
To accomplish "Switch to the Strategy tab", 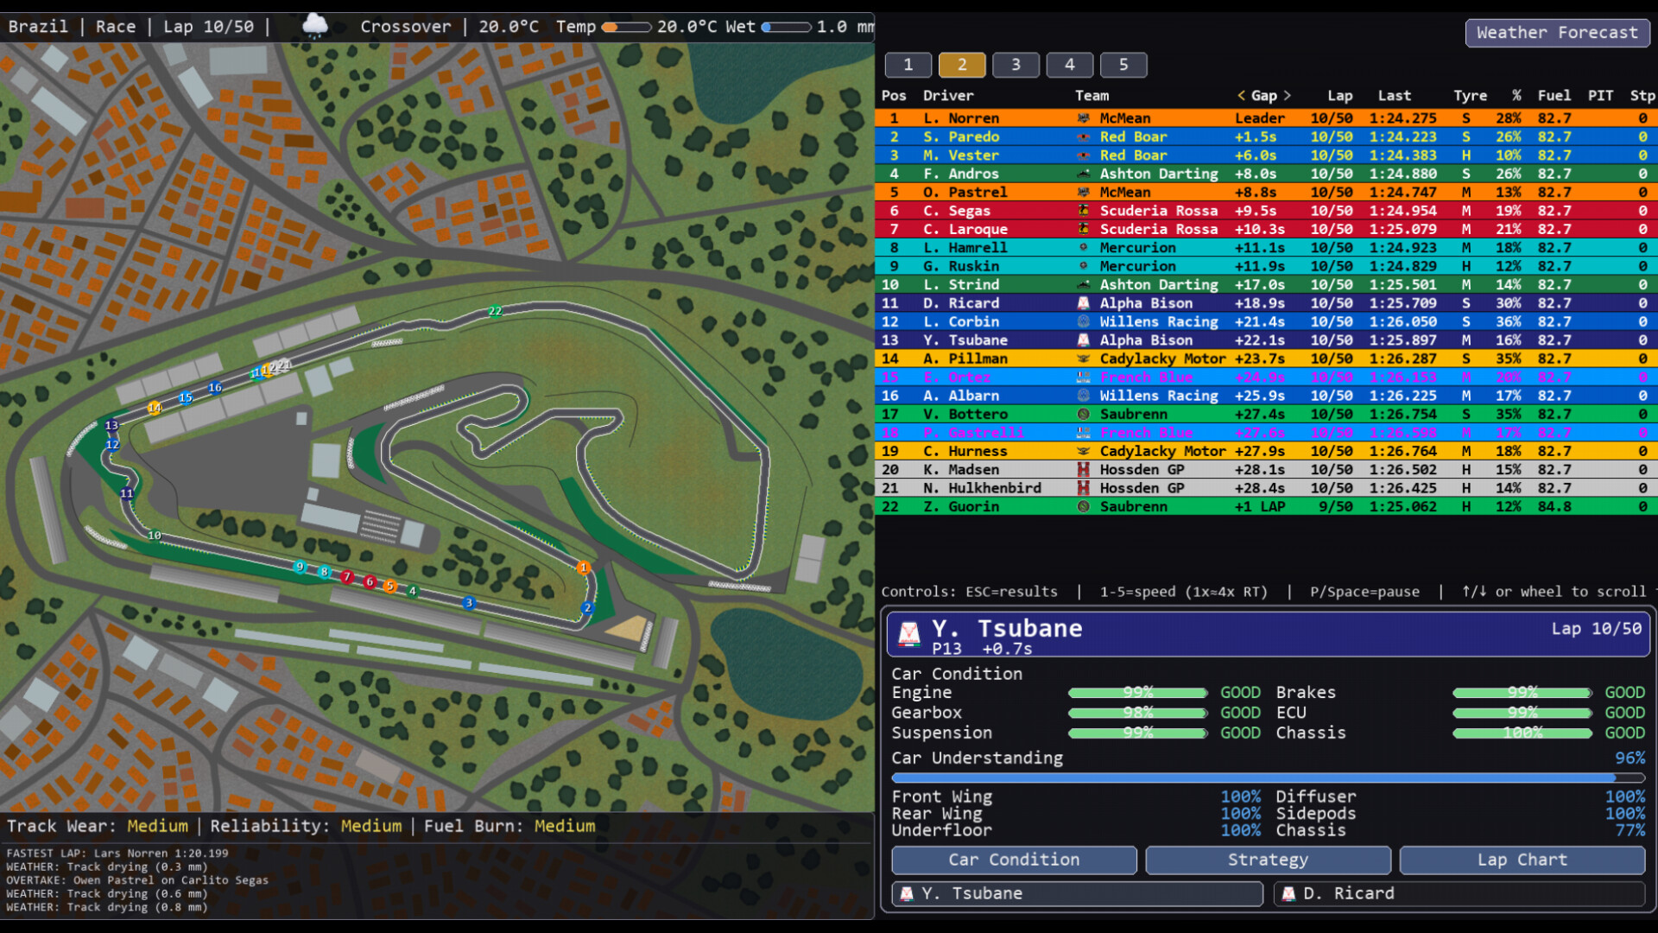I will [x=1268, y=860].
